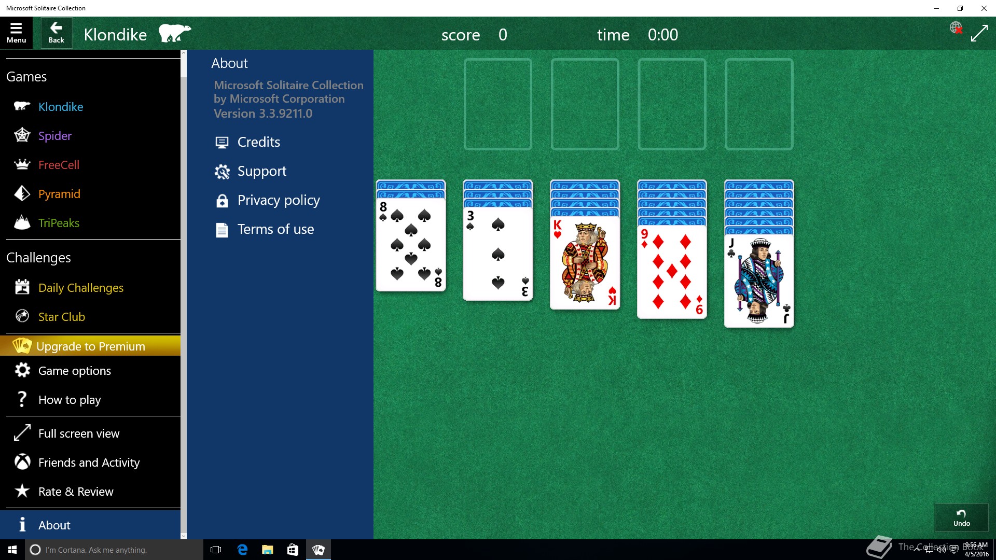The image size is (996, 560).
Task: Open File Explorer from the taskbar
Action: tap(268, 550)
